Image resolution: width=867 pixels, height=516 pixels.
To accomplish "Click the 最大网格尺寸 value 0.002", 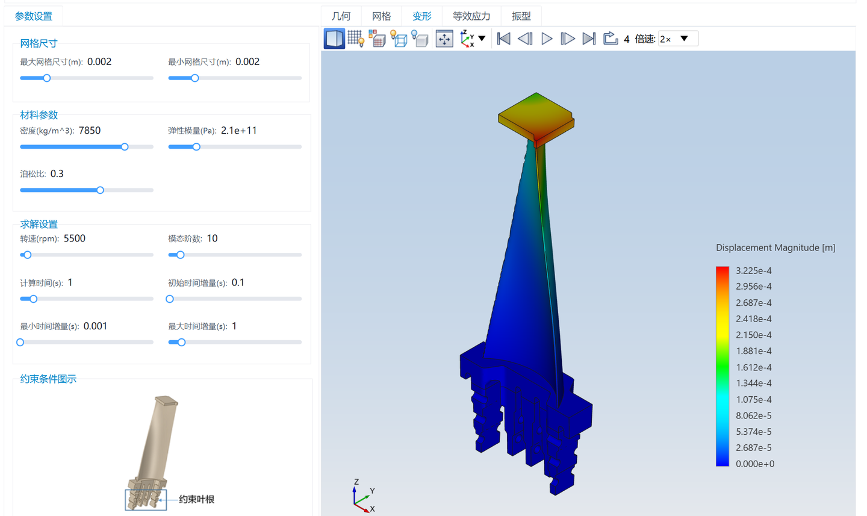I will [x=99, y=62].
